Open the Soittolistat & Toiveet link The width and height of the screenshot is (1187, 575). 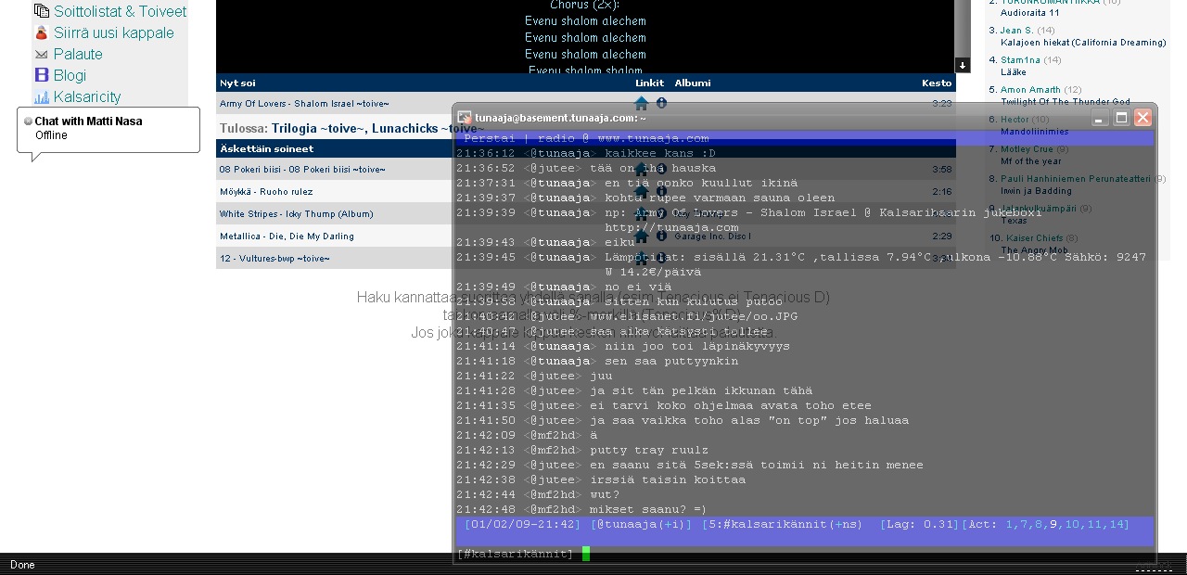pos(120,11)
